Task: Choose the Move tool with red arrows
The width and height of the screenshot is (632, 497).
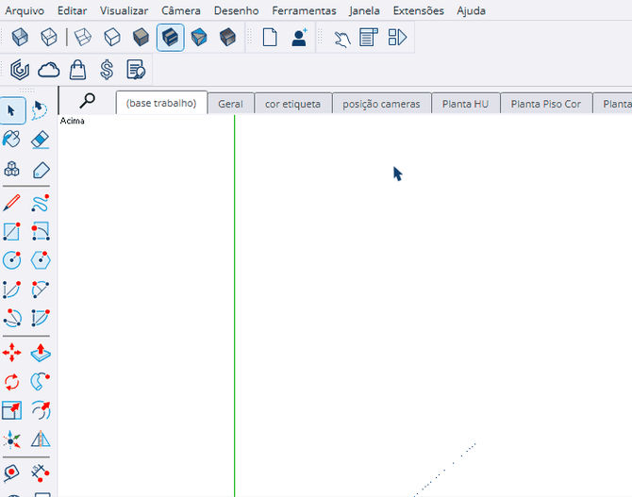Action: [11, 354]
